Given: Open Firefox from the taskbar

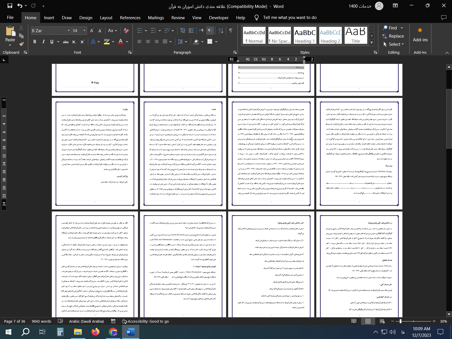Looking at the screenshot, I should [95, 332].
